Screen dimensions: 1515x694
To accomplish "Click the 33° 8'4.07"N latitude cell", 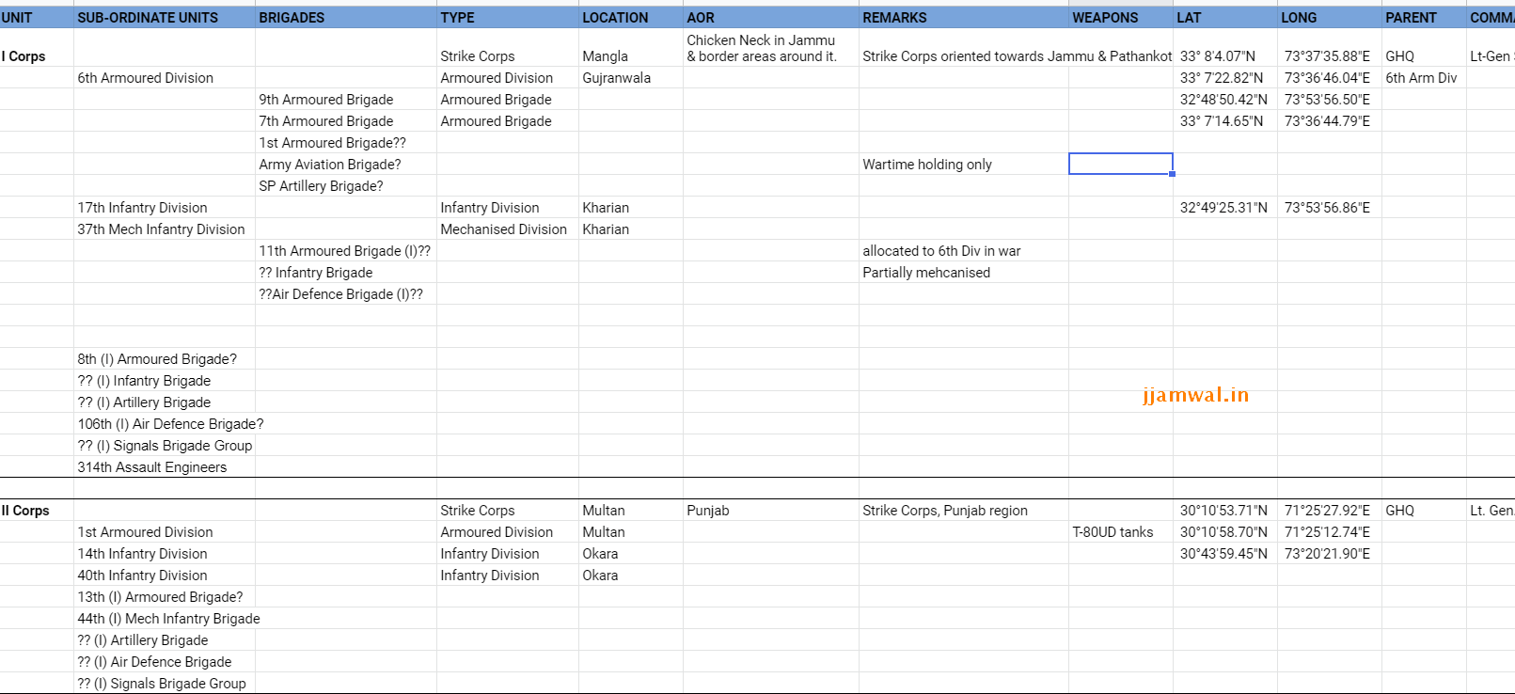I will [x=1225, y=48].
